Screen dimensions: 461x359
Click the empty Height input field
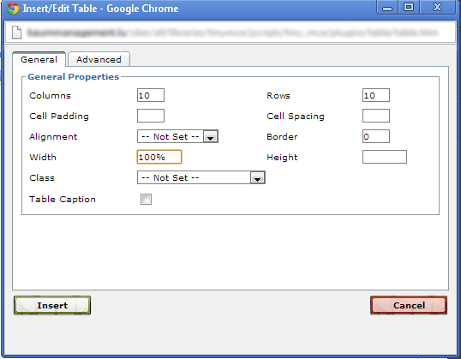click(x=385, y=157)
